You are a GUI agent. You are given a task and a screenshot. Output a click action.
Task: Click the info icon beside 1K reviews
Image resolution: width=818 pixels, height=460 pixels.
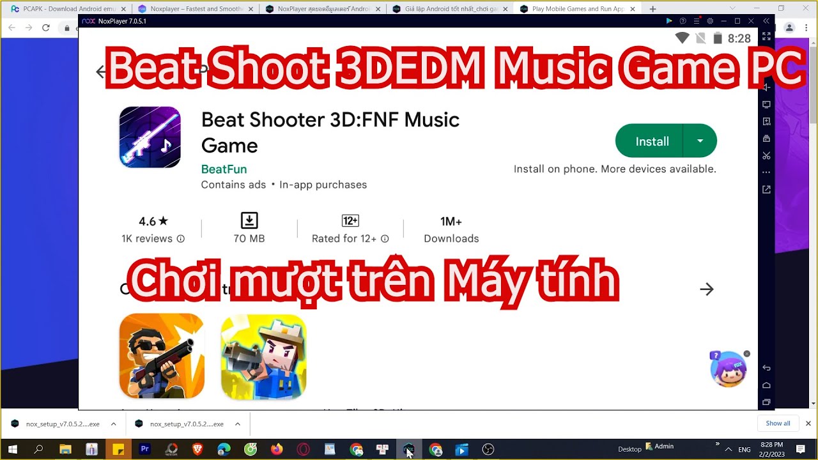coord(181,239)
